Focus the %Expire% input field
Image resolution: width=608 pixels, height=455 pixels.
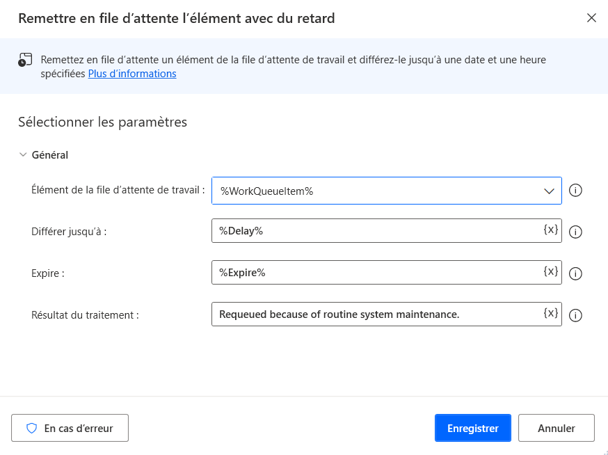coord(387,272)
